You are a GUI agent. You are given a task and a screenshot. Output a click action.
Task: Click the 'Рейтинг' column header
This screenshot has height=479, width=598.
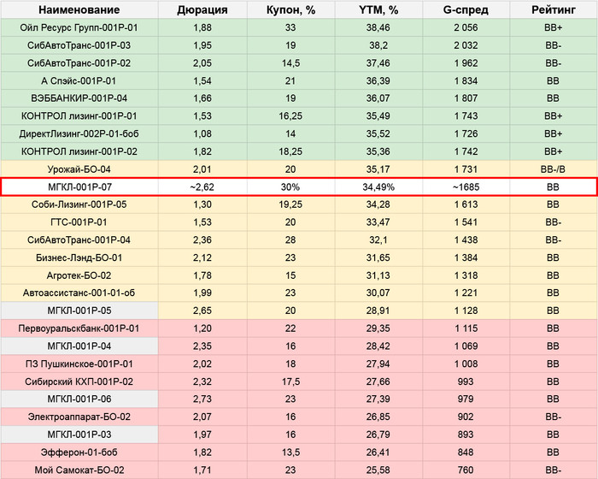pos(554,10)
